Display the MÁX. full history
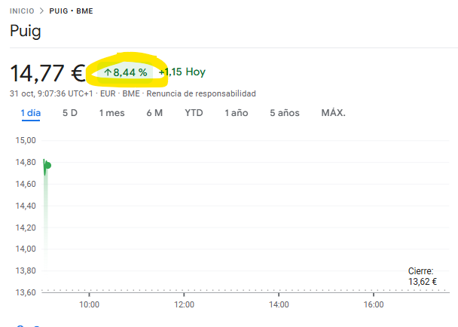The width and height of the screenshot is (458, 327). click(x=333, y=113)
